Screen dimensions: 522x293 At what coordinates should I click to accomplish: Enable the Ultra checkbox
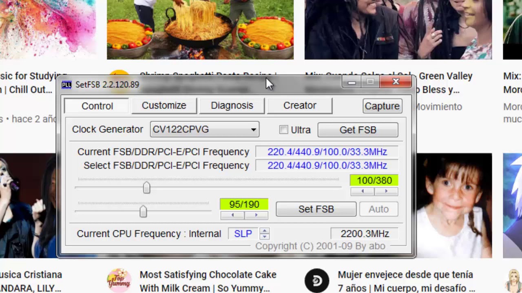coord(283,130)
